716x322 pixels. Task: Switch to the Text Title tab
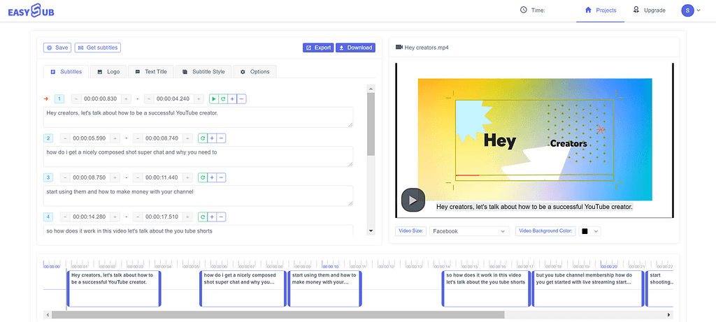tap(151, 72)
